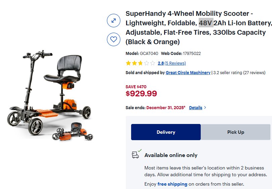272x189 pixels.
Task: Visit Great Circle Machinery seller page
Action: point(188,72)
